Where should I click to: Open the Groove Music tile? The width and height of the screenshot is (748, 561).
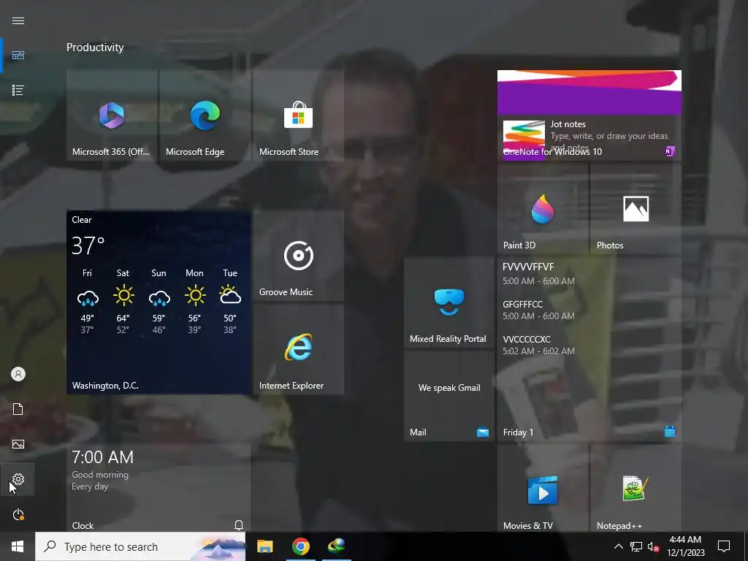(299, 255)
